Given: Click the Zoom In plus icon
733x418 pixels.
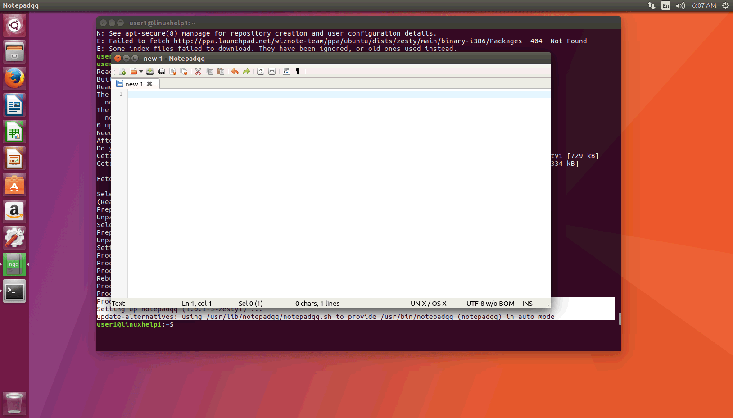Looking at the screenshot, I should point(261,71).
